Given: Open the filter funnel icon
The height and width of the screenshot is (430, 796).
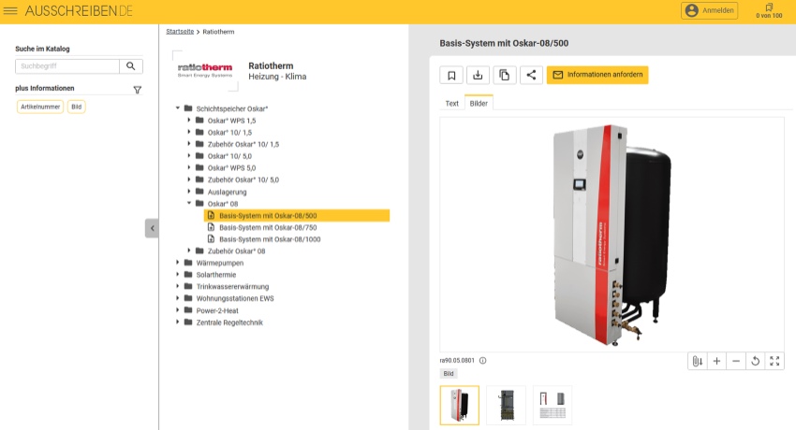Looking at the screenshot, I should (137, 90).
